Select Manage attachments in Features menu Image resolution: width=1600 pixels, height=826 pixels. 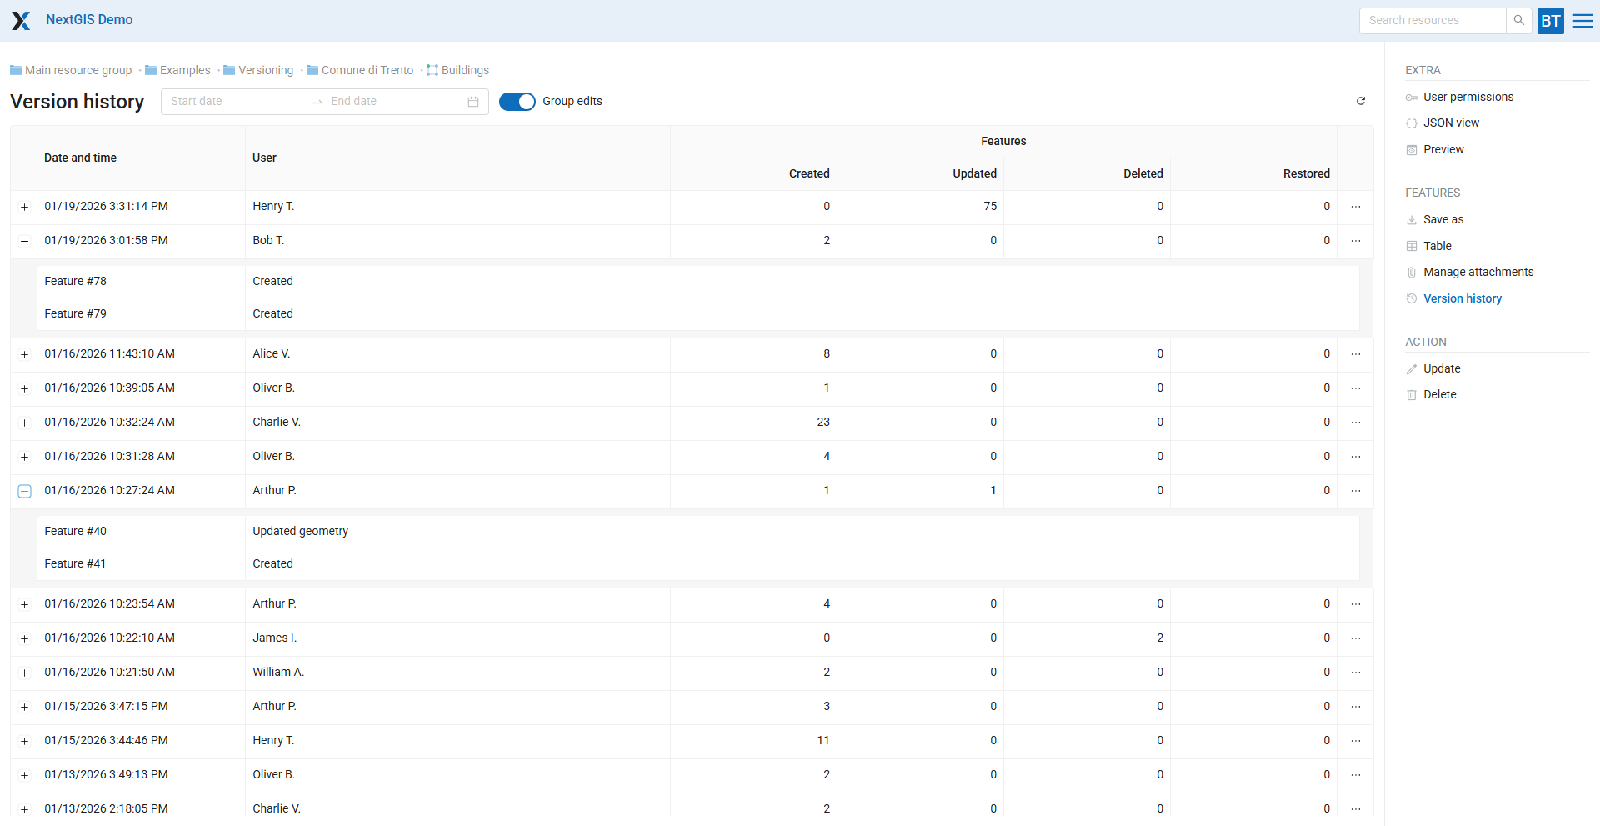pyautogui.click(x=1477, y=272)
